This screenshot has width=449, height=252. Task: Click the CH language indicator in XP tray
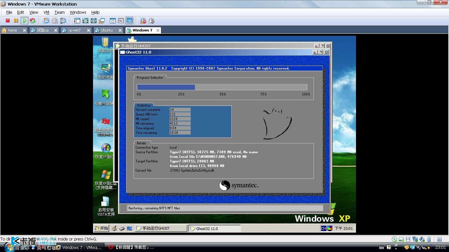(x=323, y=228)
